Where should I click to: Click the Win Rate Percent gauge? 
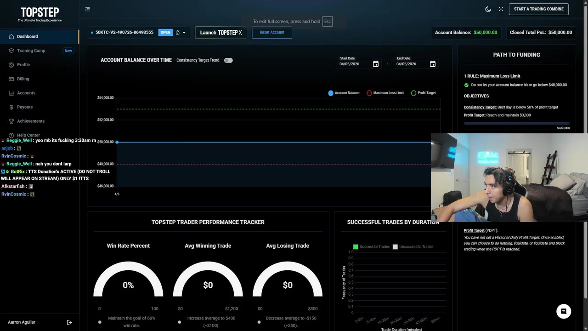pyautogui.click(x=128, y=280)
